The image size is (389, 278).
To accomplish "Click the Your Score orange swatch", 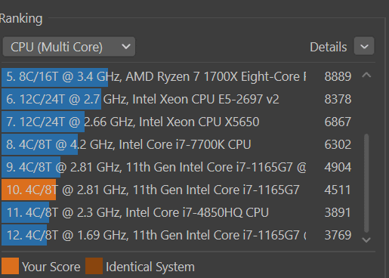I will point(10,266).
